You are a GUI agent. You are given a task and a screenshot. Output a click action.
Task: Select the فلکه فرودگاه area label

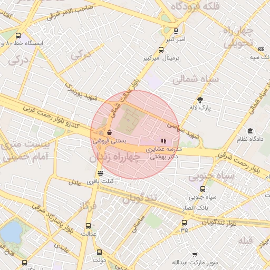[x=196, y=6]
